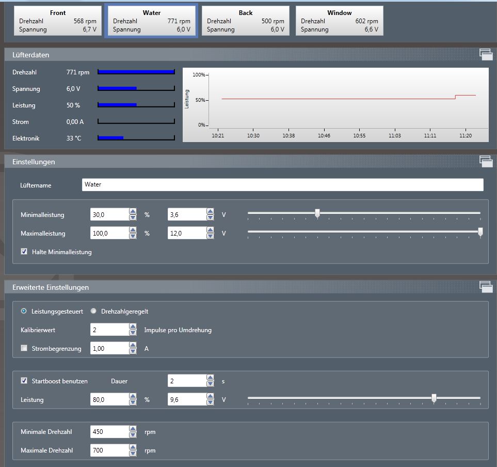Decrease Startboost Dauer with the down arrow
Viewport: 497px width, 467px height.
(x=210, y=384)
